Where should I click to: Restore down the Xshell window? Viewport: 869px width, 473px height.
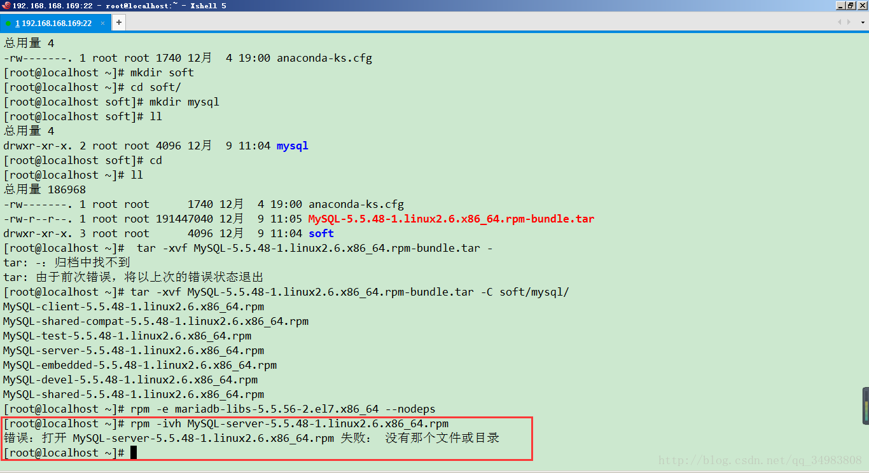pos(851,6)
